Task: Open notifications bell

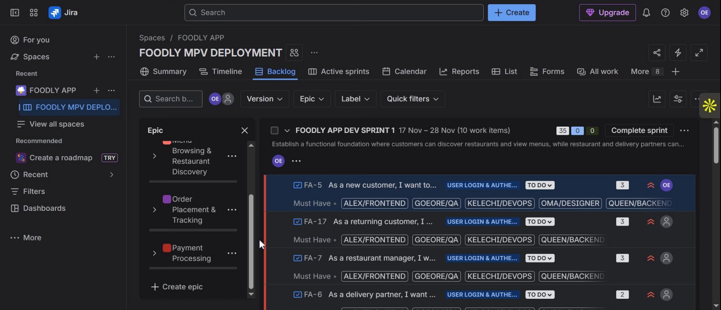Action: (646, 12)
